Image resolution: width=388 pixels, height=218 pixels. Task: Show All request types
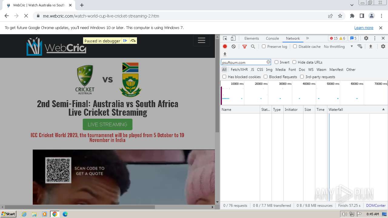click(224, 69)
